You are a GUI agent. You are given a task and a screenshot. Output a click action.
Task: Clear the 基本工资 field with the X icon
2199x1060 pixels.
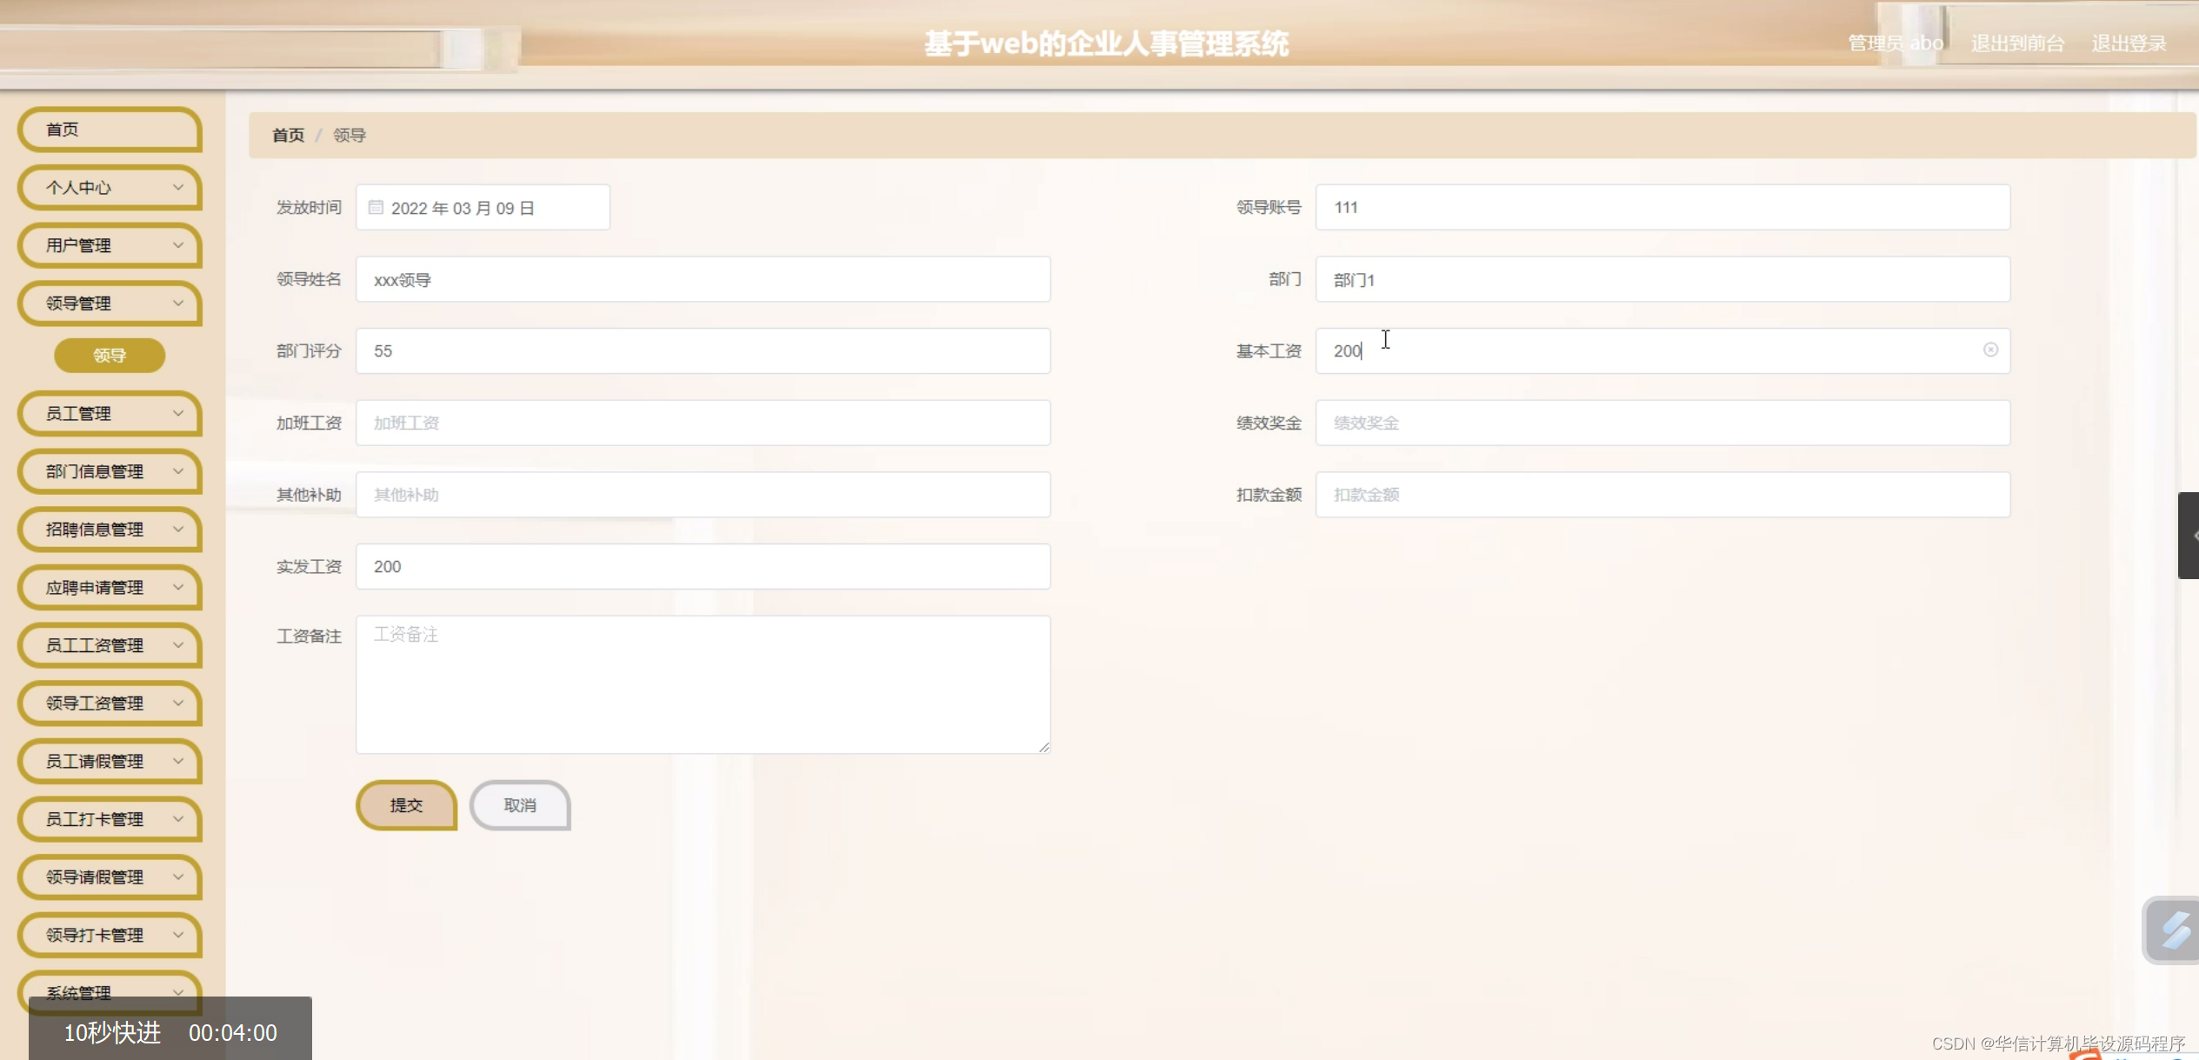tap(1990, 350)
